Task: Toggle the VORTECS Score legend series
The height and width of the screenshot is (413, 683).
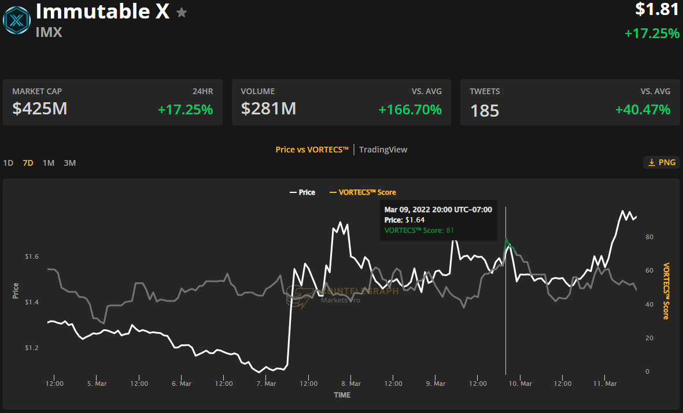Action: [x=363, y=192]
